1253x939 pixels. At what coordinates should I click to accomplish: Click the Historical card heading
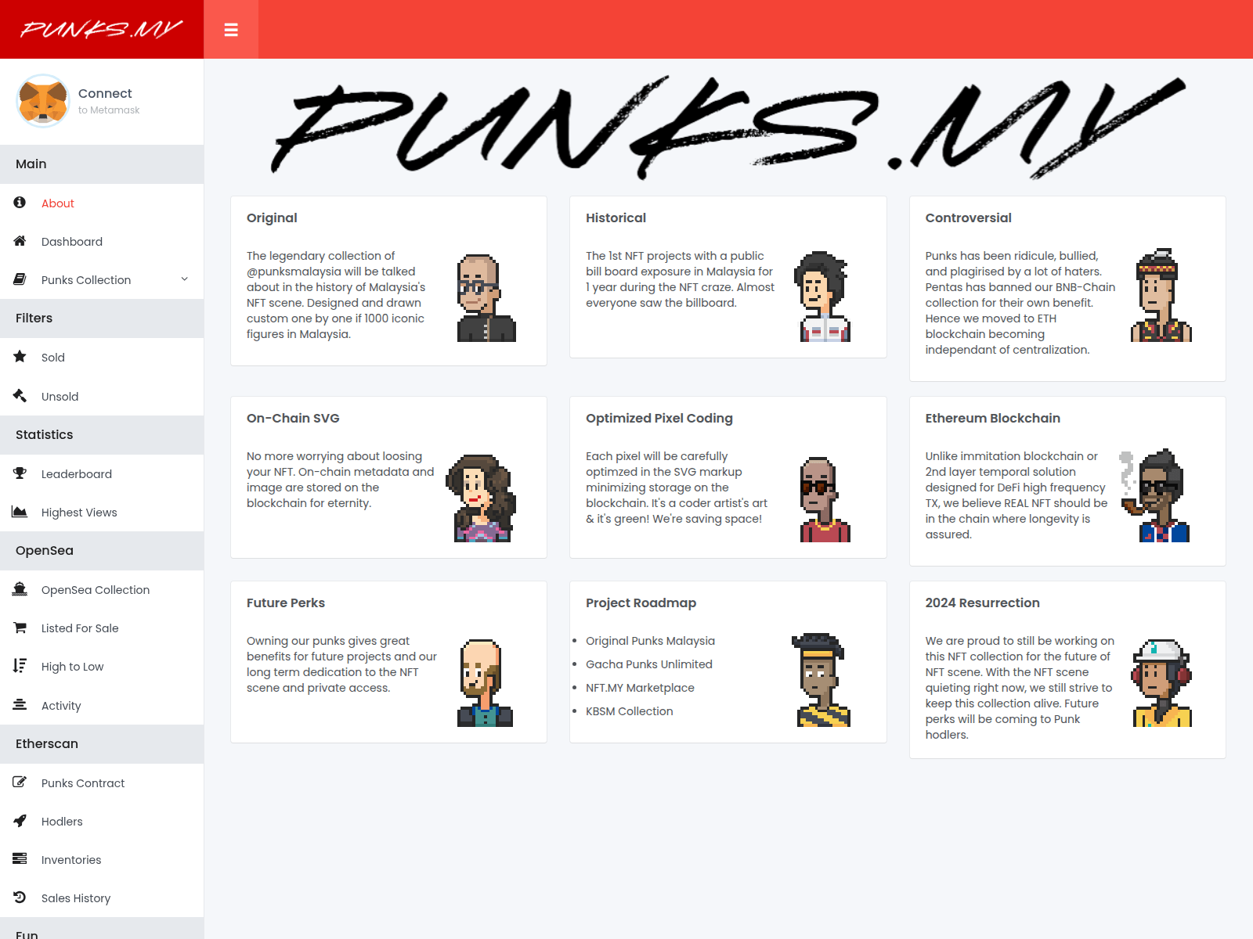tap(616, 218)
